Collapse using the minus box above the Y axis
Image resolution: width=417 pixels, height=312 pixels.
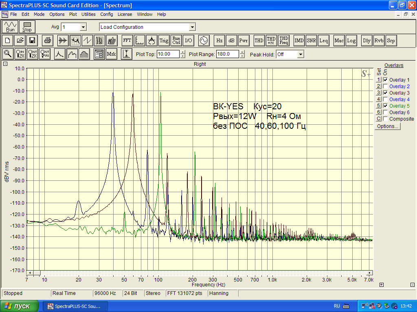(x=5, y=64)
